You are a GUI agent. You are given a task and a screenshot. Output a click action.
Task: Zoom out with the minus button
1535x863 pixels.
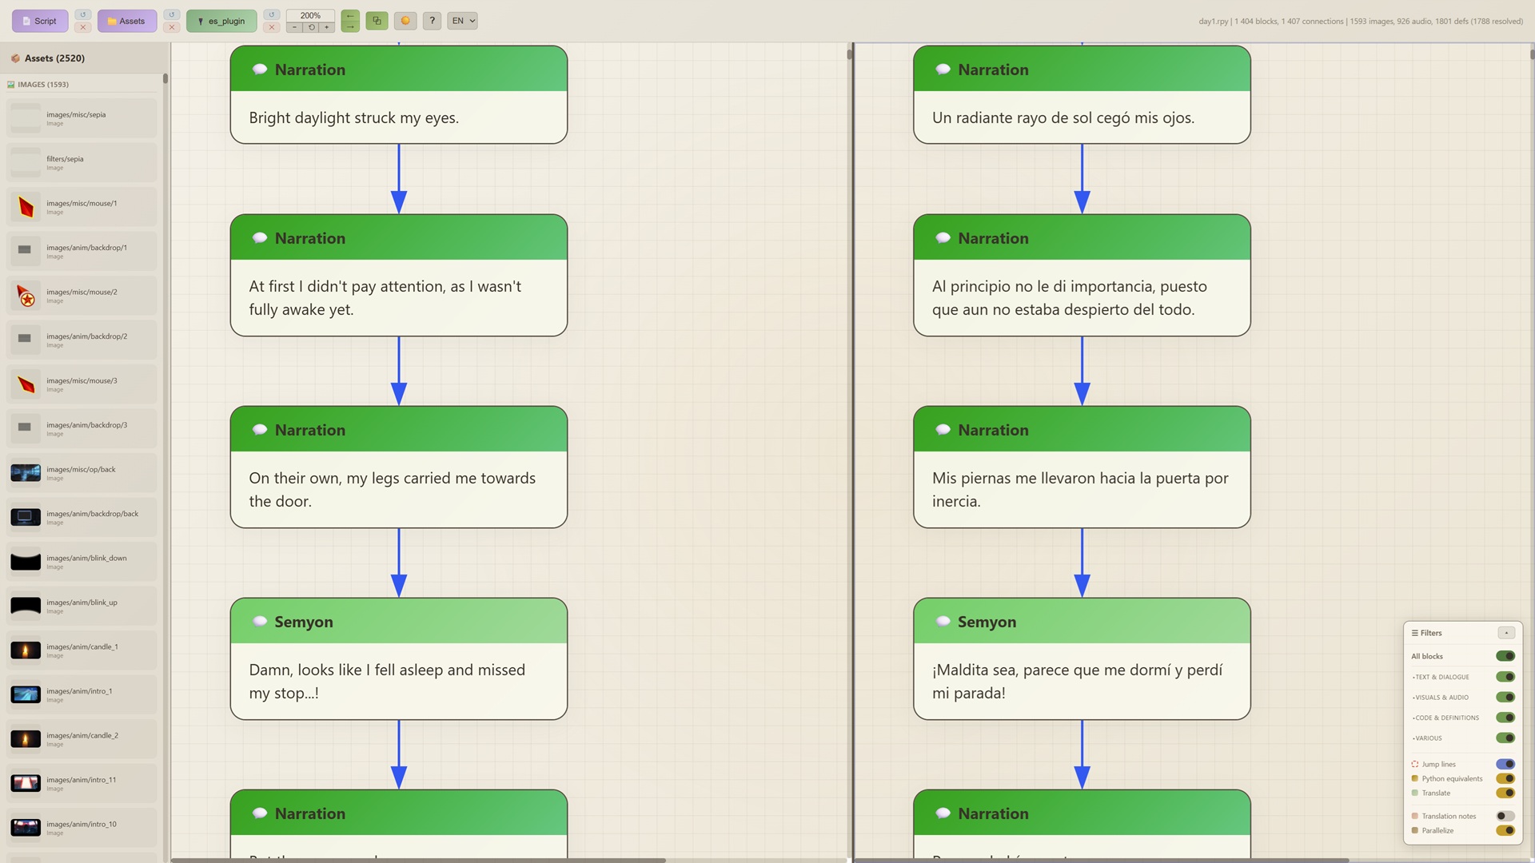point(294,27)
